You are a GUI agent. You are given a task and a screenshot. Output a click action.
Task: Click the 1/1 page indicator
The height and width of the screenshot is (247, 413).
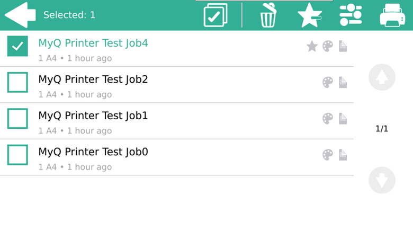tap(382, 129)
